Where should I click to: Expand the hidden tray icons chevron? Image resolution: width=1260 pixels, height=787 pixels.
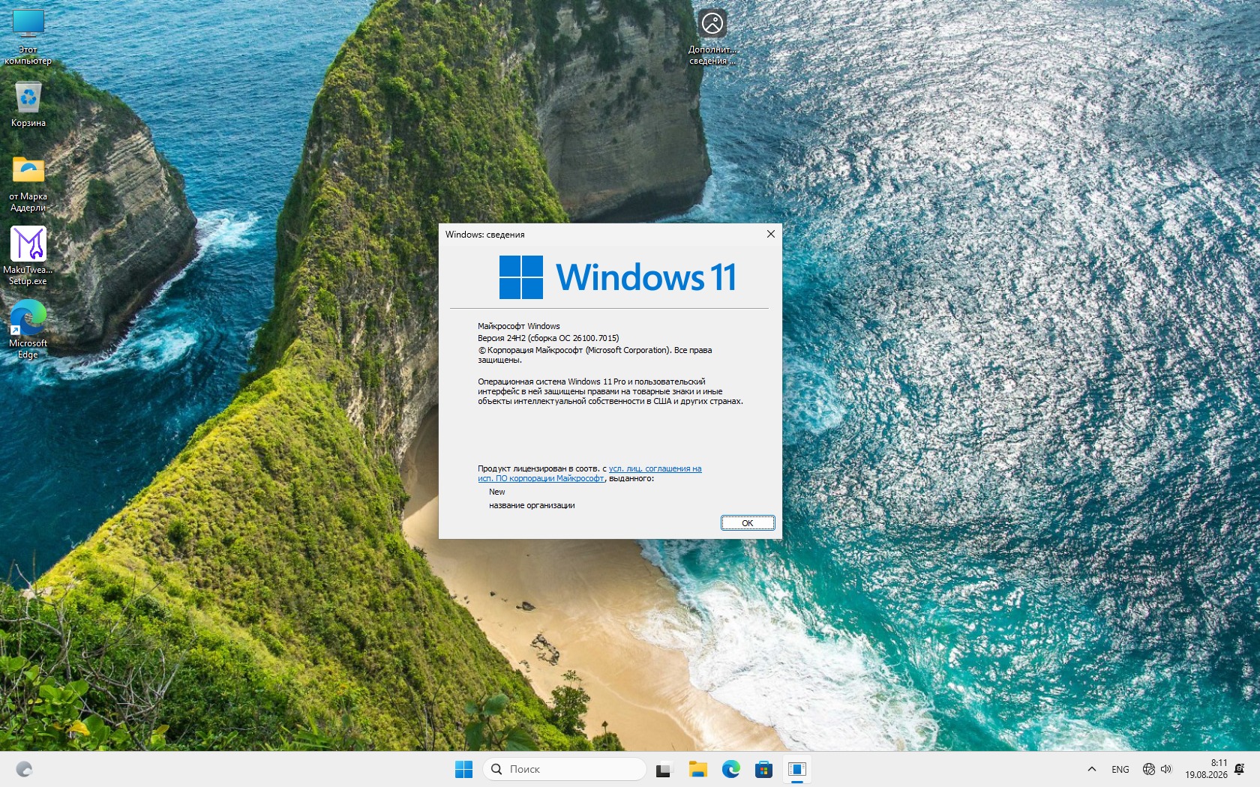point(1092,769)
